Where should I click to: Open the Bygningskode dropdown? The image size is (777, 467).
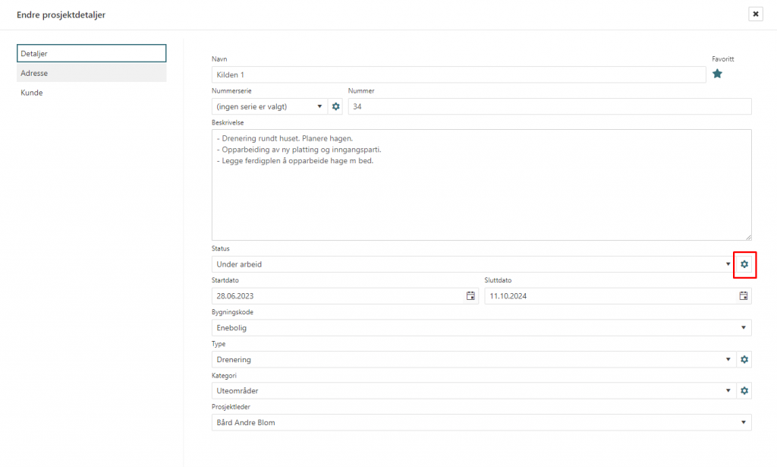pos(481,328)
